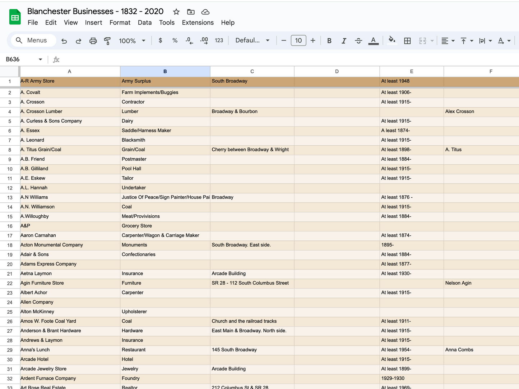Open the horizontal align dropdown
The width and height of the screenshot is (519, 389).
448,41
